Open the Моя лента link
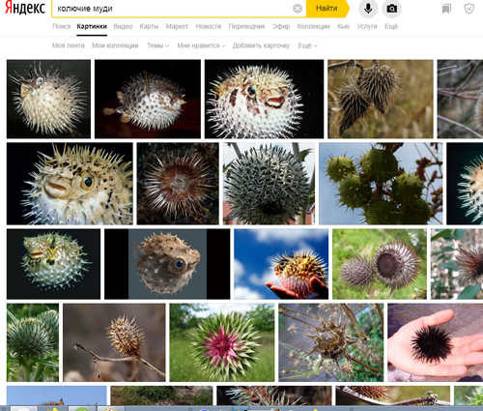The image size is (483, 411). 69,45
